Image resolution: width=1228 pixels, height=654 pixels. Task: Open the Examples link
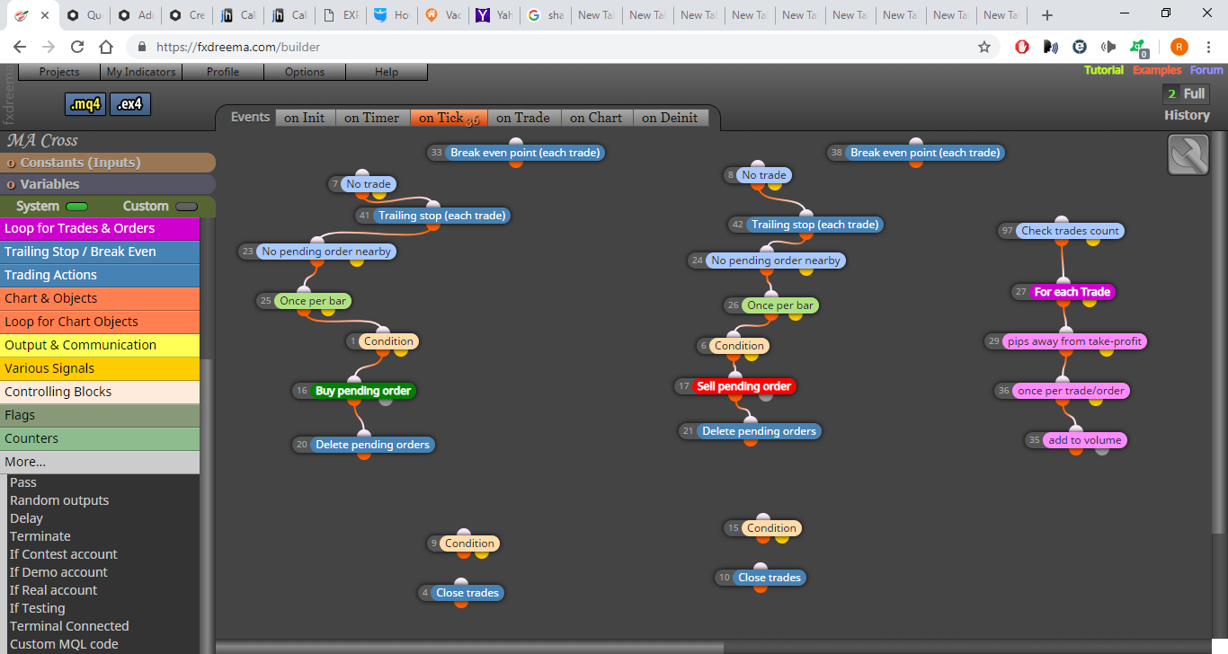point(1157,70)
